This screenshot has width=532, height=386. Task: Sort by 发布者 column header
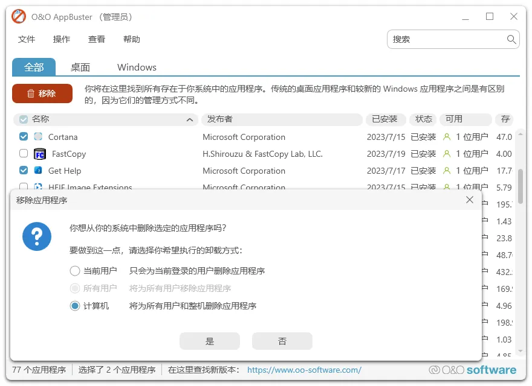(282, 119)
